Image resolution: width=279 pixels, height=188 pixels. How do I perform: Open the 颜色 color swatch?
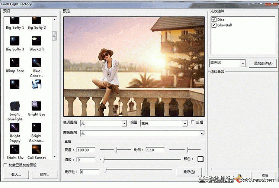click(x=201, y=159)
